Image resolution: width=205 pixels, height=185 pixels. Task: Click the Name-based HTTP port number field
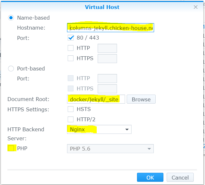[x=107, y=48]
